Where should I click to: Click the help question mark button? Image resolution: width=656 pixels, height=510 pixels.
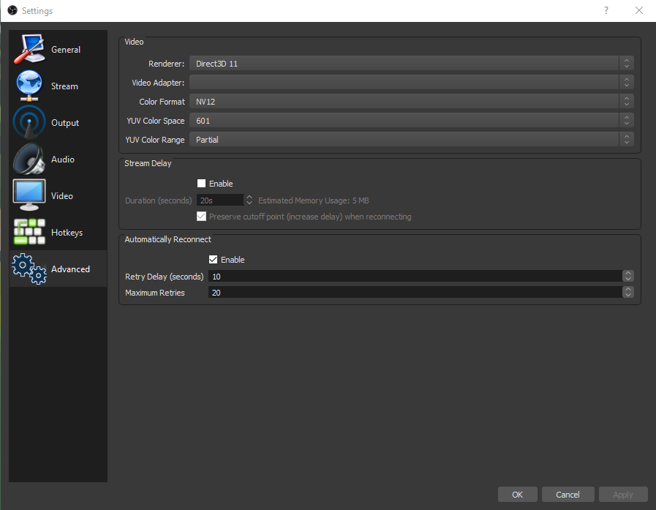pos(606,10)
